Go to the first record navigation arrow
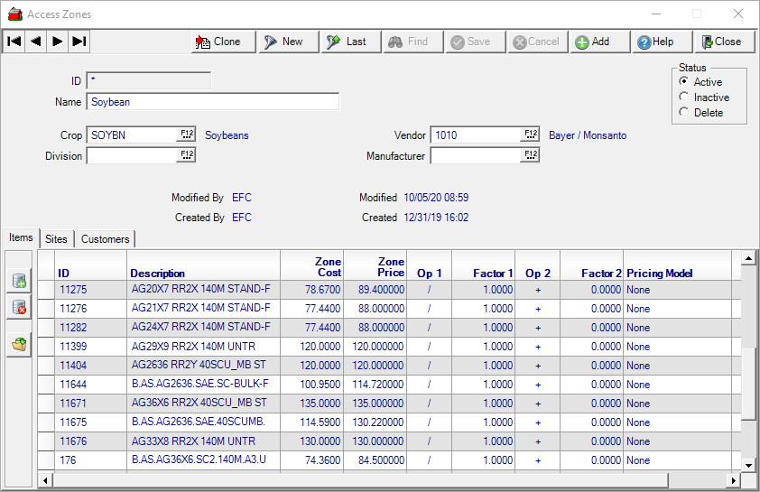Image resolution: width=760 pixels, height=492 pixels. [x=14, y=42]
